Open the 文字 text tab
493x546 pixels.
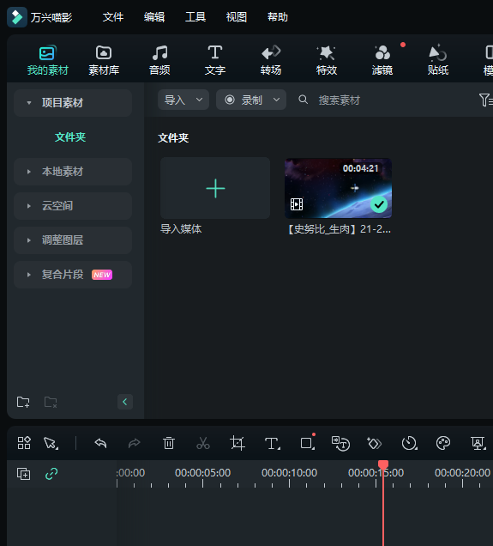pos(215,60)
